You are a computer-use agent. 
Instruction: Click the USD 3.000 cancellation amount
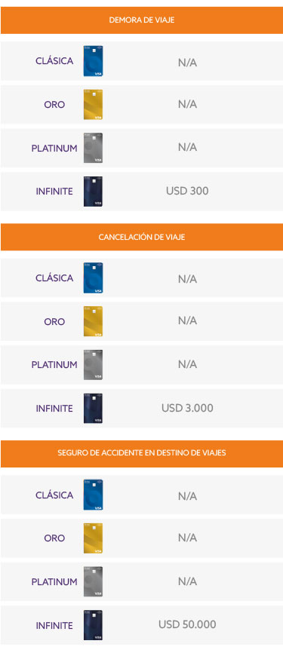187,408
